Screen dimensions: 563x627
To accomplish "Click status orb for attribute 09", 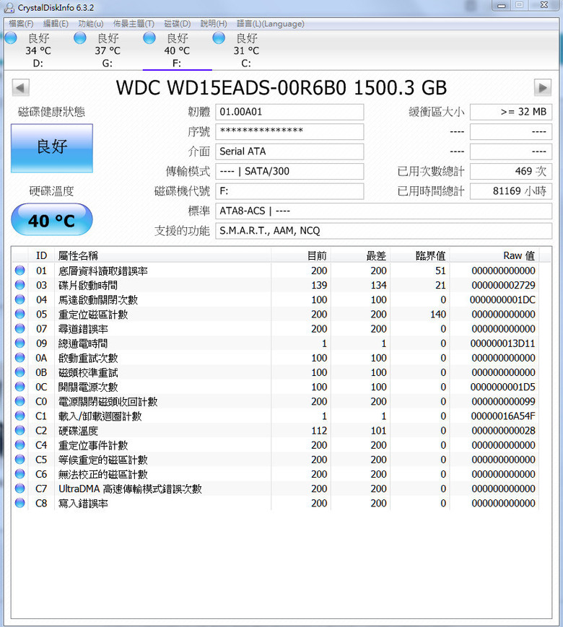I will click(x=19, y=343).
